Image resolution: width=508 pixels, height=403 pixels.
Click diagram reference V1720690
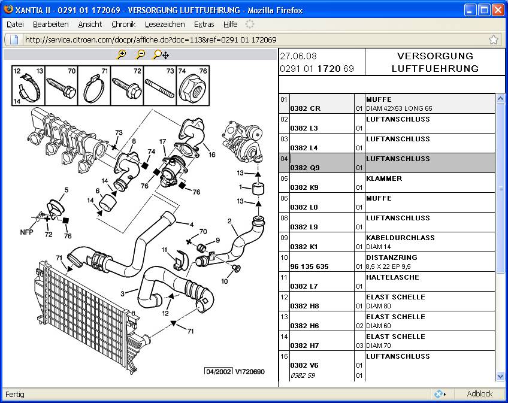250,372
